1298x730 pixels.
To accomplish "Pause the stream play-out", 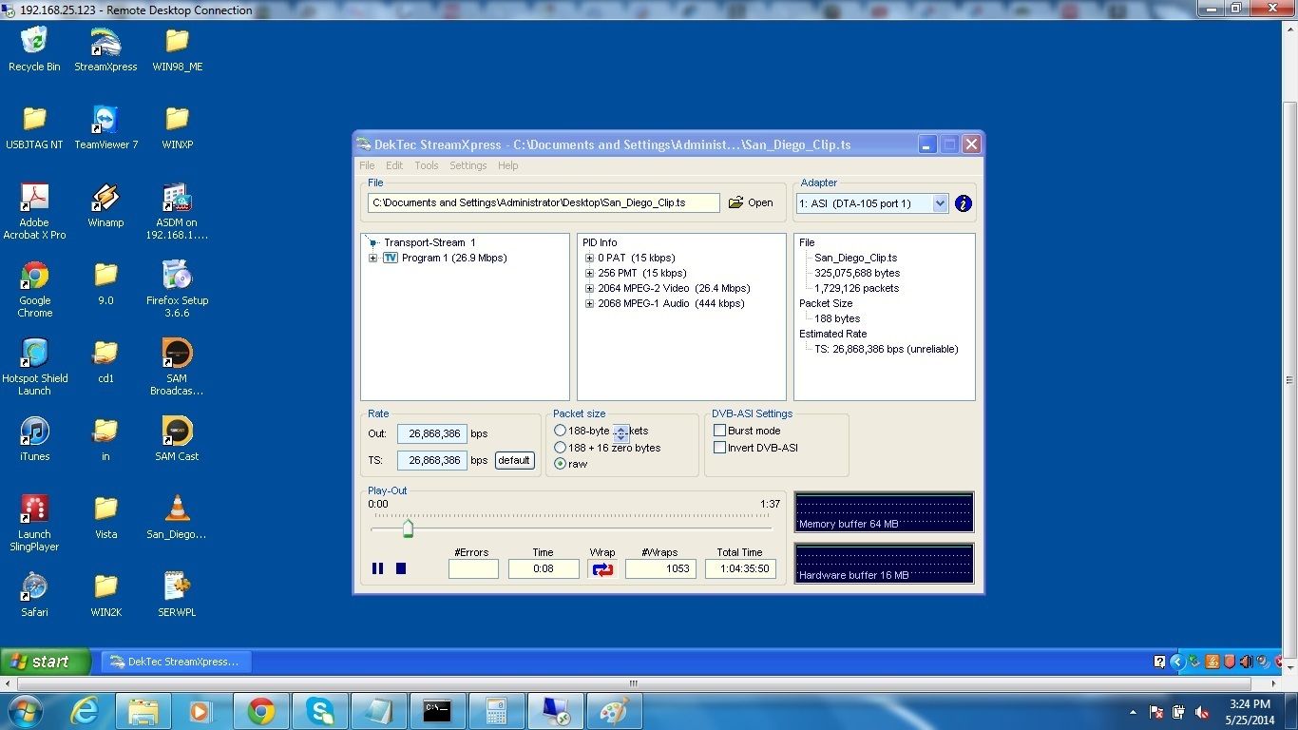I will point(377,568).
